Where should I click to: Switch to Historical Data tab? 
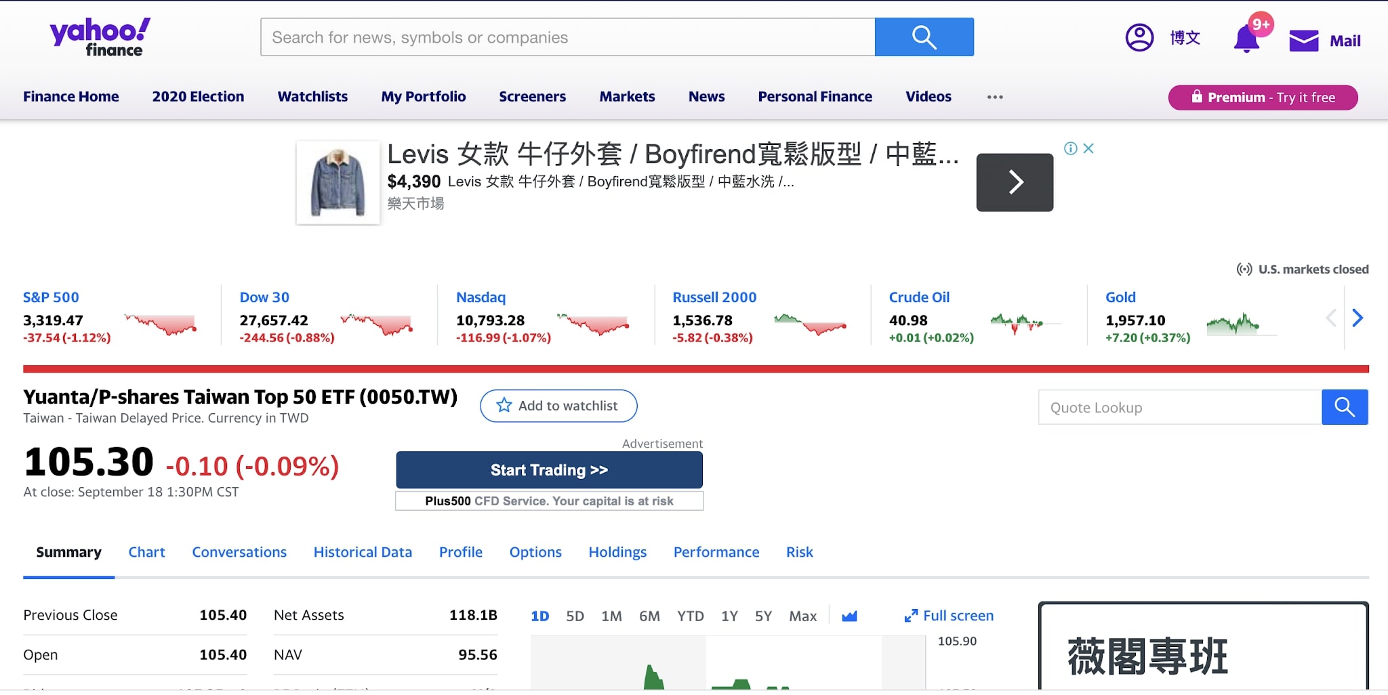(x=363, y=552)
